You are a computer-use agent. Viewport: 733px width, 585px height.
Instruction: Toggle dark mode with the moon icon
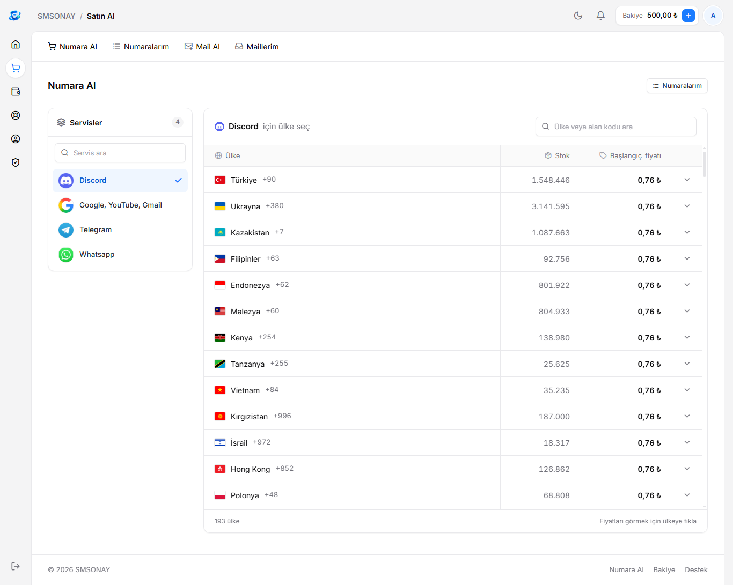tap(578, 16)
